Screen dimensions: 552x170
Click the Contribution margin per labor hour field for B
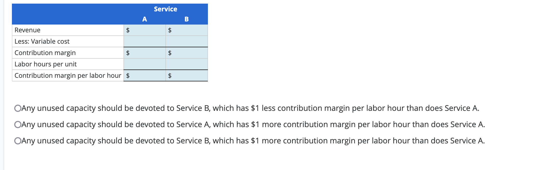pos(186,75)
